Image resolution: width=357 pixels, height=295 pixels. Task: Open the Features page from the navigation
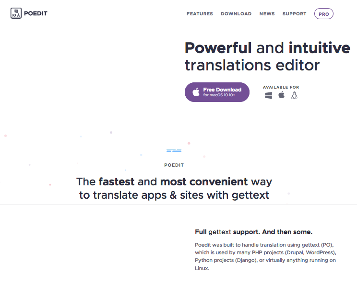tap(200, 13)
